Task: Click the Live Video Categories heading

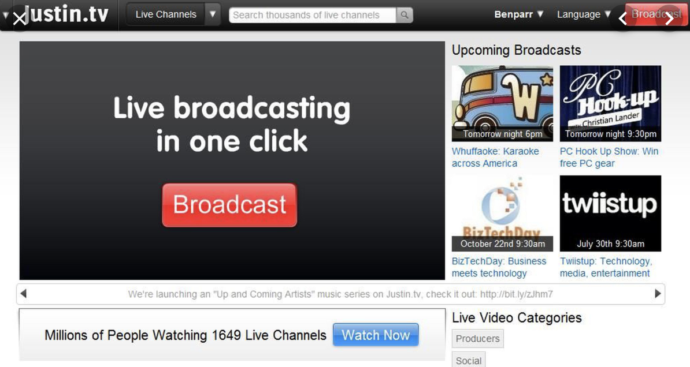Action: point(517,317)
